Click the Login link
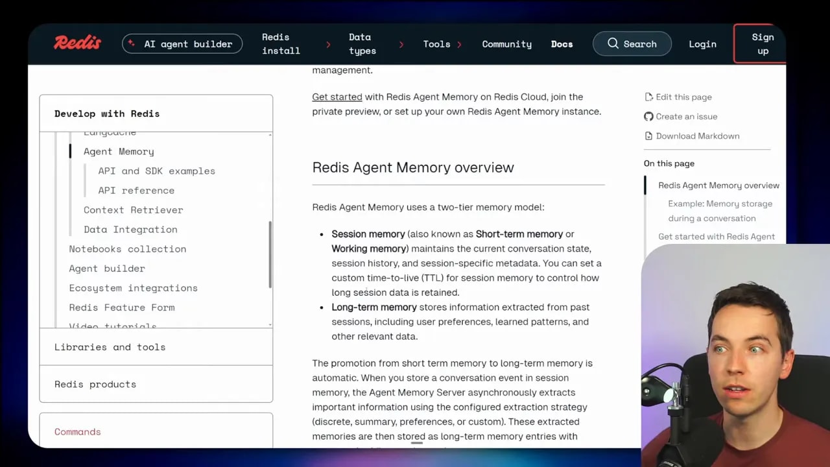830x467 pixels. 702,44
